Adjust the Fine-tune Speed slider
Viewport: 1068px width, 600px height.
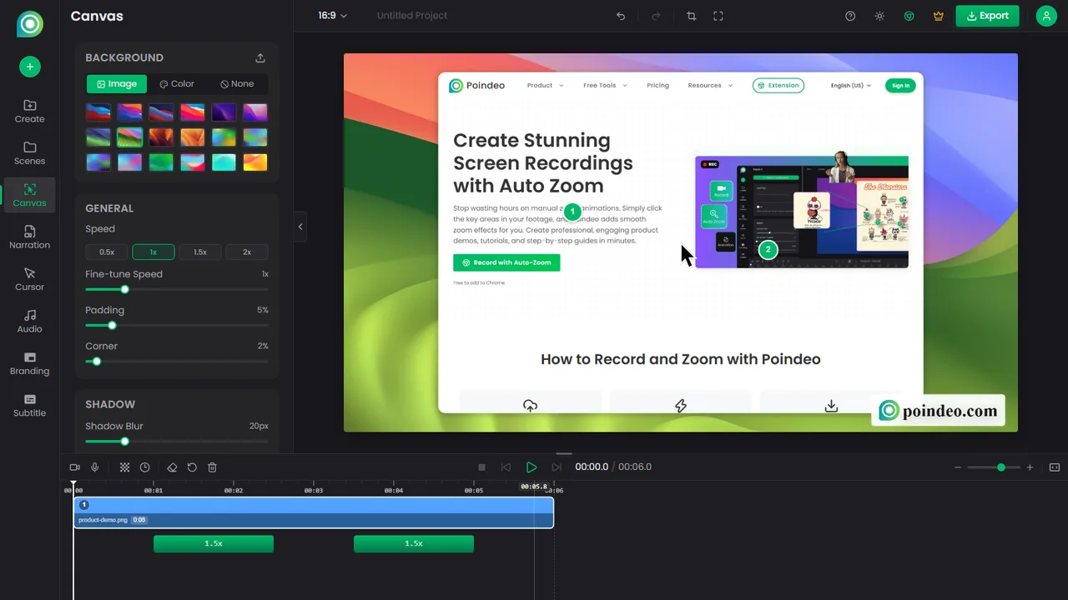point(177,290)
